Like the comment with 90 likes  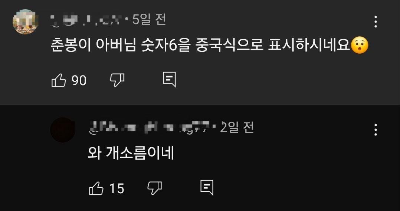coord(59,80)
